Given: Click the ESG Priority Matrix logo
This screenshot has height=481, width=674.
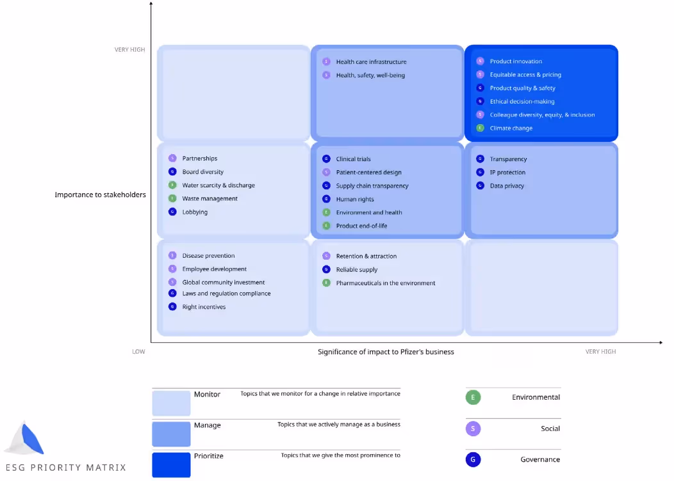Looking at the screenshot, I should (x=24, y=438).
